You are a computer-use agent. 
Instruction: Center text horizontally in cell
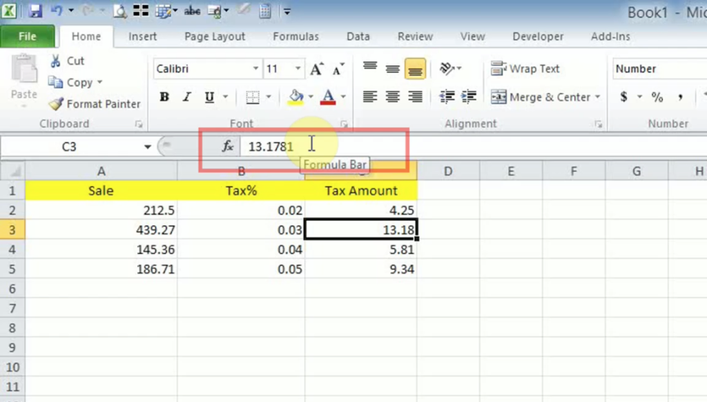[x=392, y=97]
